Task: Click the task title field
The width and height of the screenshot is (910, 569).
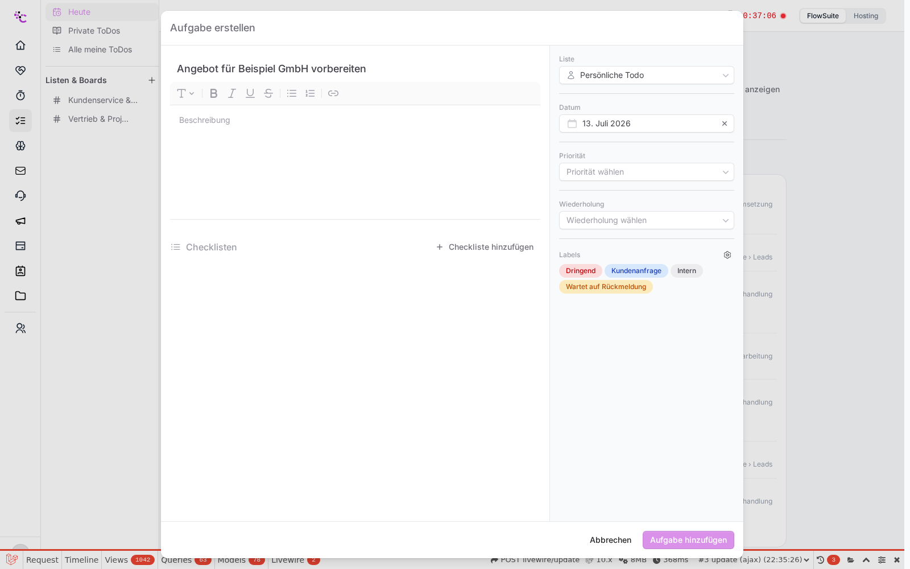Action: pyautogui.click(x=355, y=69)
